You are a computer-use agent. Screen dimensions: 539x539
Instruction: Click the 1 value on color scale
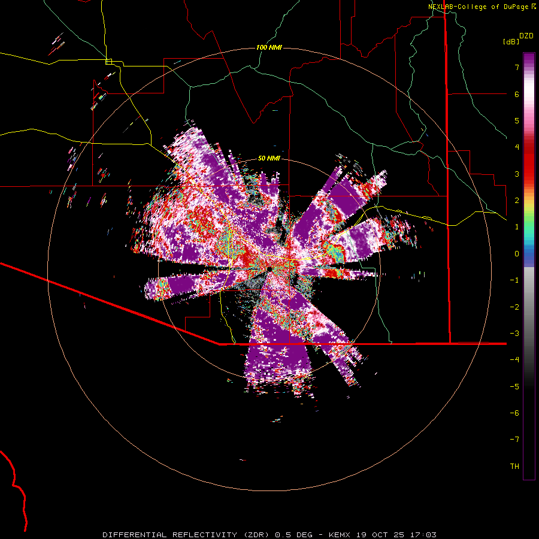517,227
